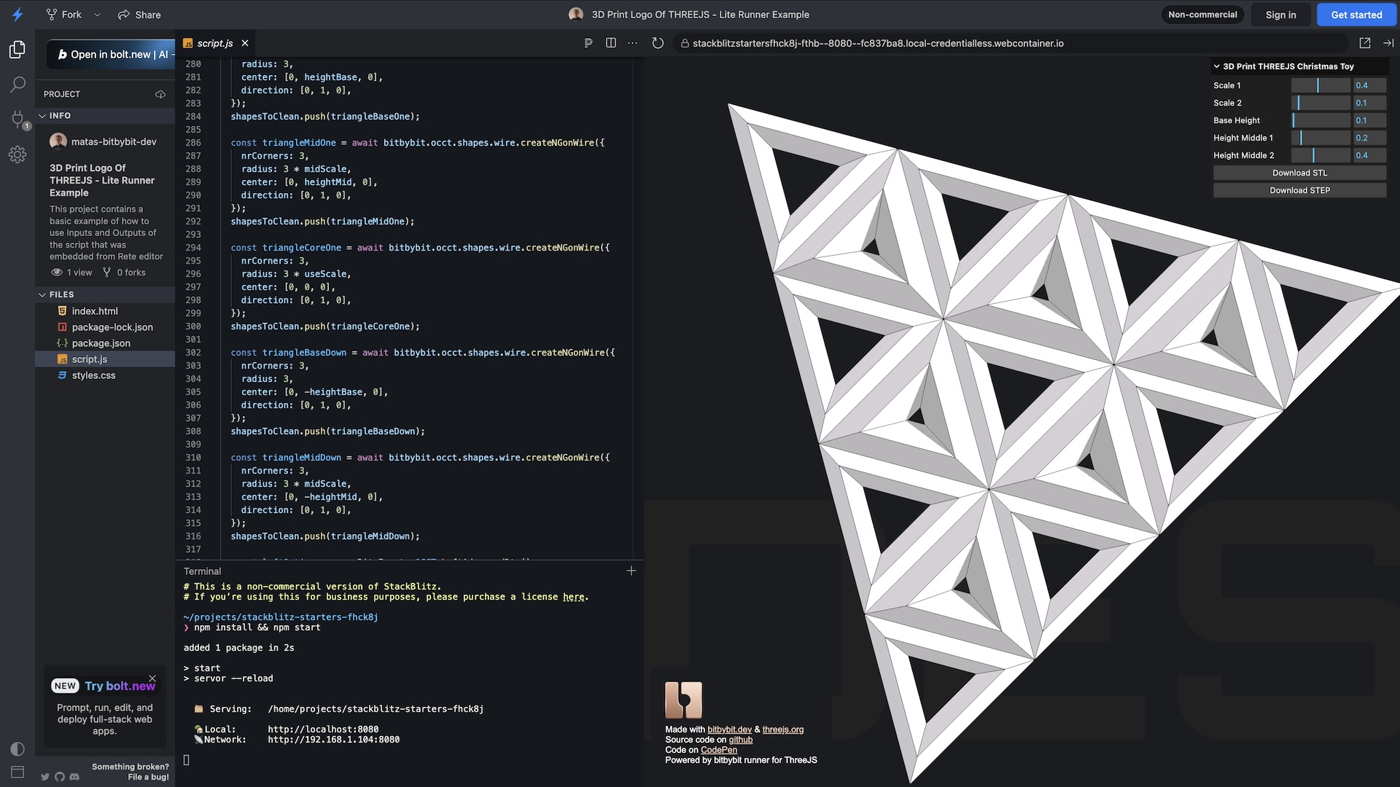The width and height of the screenshot is (1400, 787).
Task: Click Download STL button
Action: tap(1299, 173)
